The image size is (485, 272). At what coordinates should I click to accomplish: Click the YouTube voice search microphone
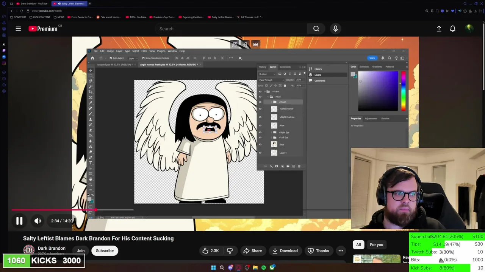[335, 29]
